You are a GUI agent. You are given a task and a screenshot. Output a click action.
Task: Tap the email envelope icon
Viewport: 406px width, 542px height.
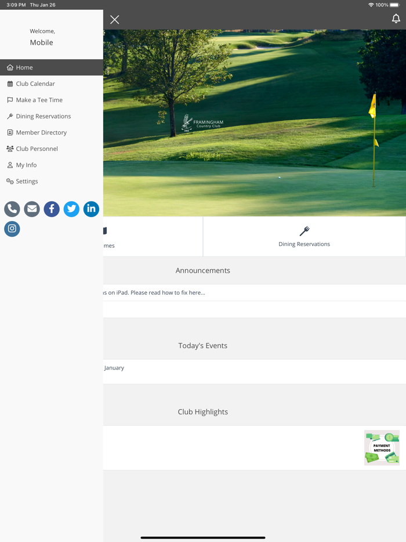tap(32, 209)
